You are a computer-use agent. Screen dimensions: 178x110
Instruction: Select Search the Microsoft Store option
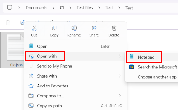click(x=152, y=67)
